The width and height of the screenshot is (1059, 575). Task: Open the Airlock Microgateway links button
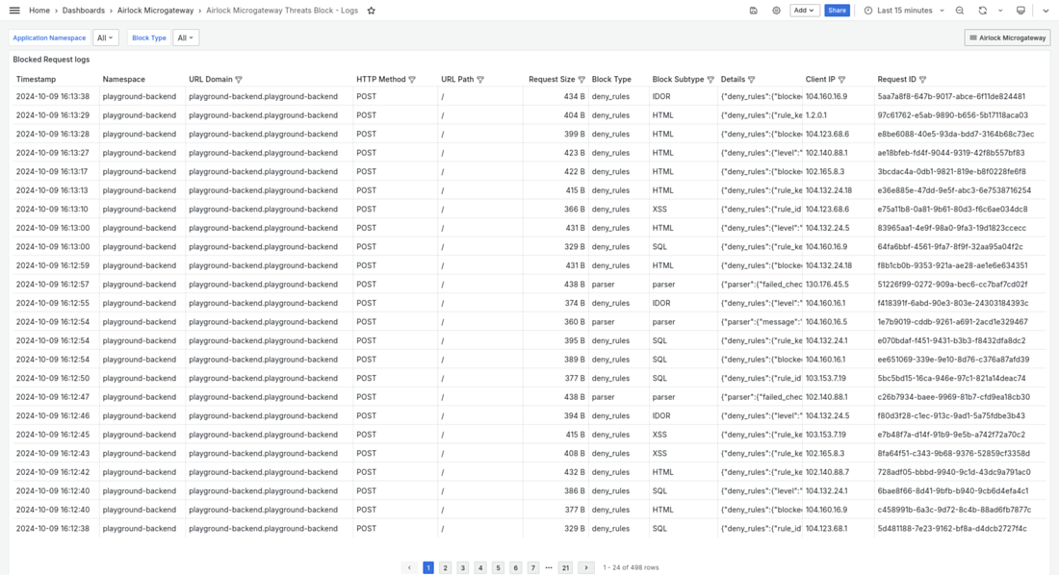click(x=1007, y=38)
